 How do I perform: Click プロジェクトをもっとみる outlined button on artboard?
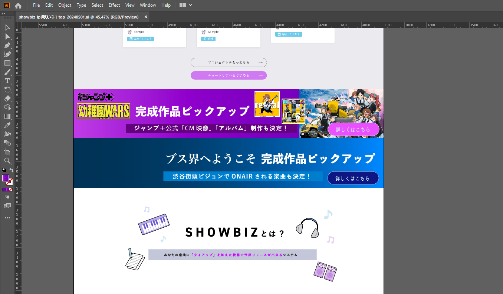point(229,63)
